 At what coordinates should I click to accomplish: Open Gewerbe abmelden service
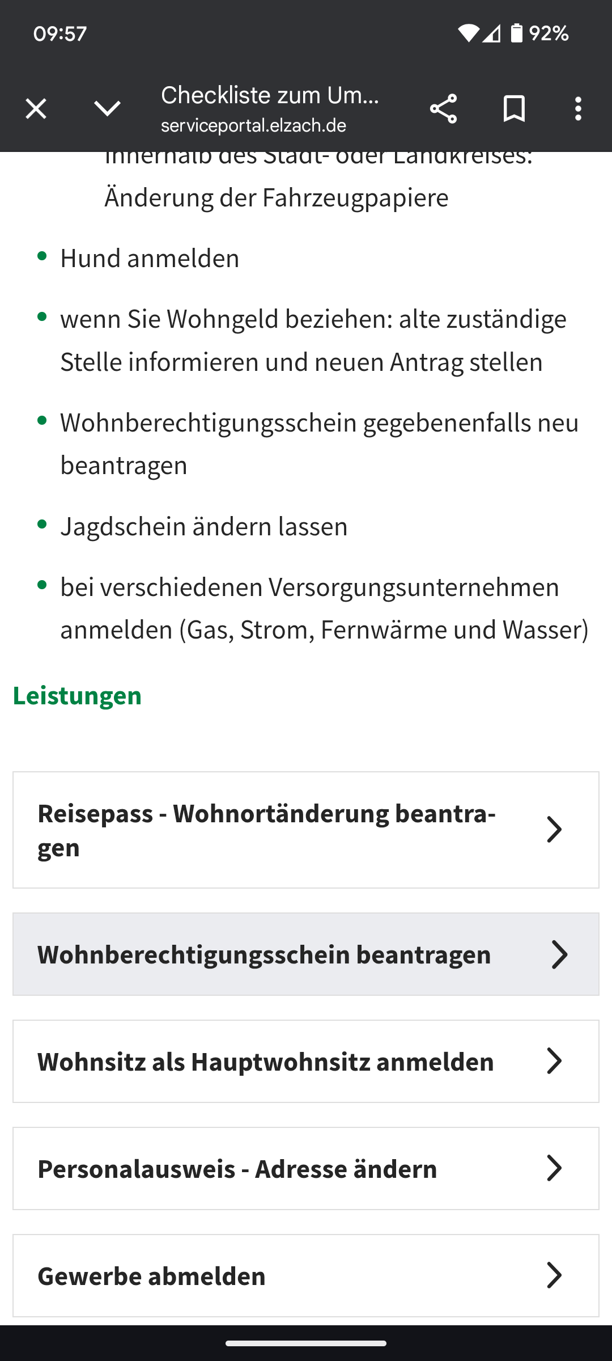click(306, 1276)
